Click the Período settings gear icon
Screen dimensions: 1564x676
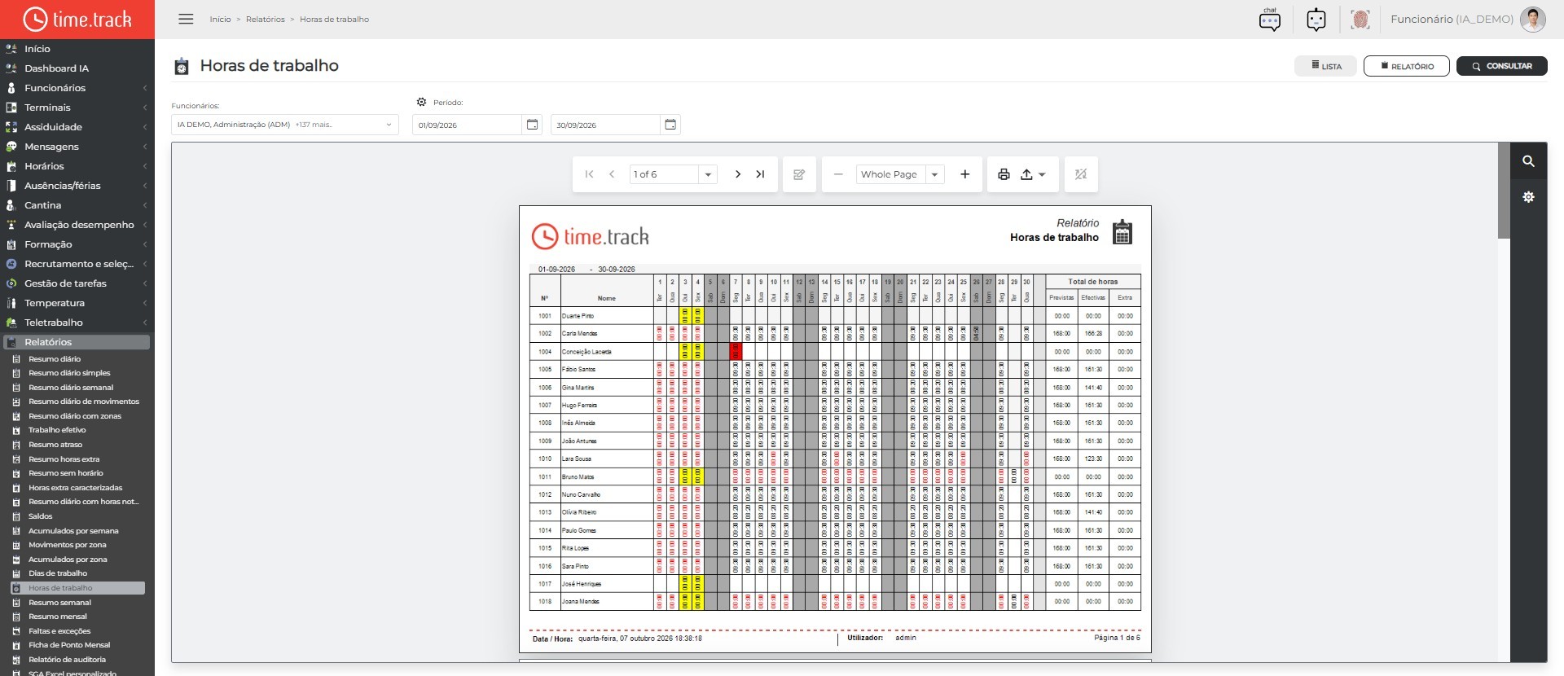(x=421, y=103)
